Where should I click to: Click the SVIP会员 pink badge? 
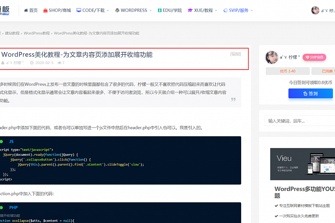[314, 57]
